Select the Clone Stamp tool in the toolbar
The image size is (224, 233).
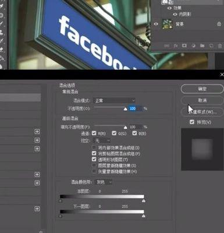pyautogui.click(x=2, y=32)
